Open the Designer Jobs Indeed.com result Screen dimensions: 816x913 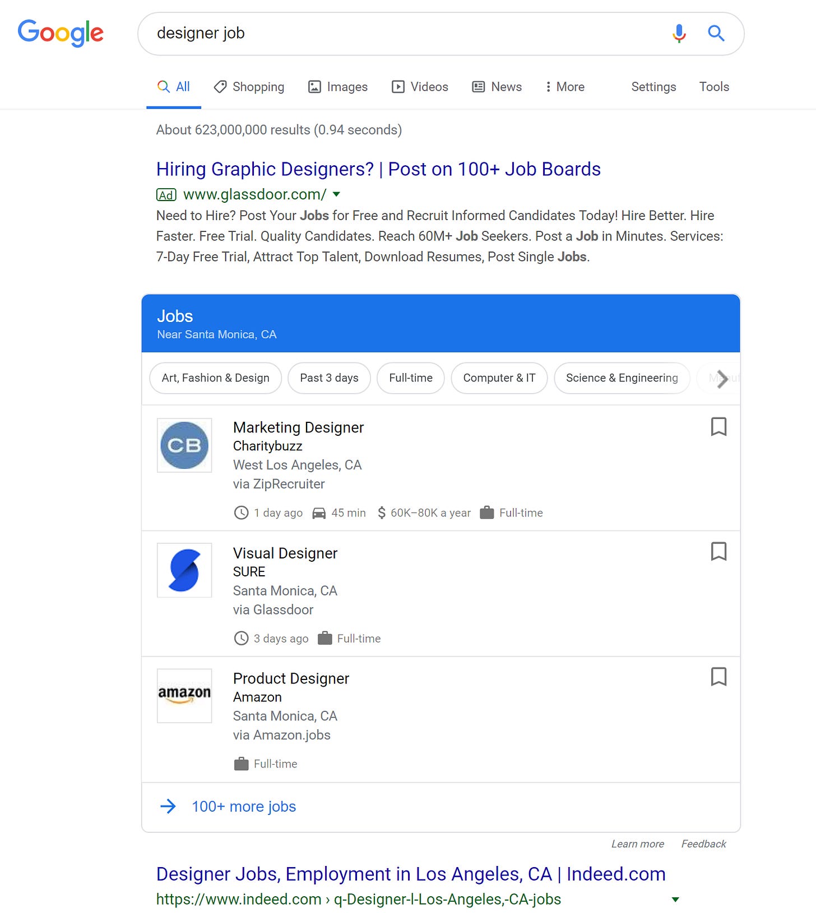click(x=411, y=874)
